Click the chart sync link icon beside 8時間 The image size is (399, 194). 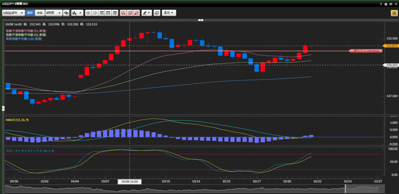click(66, 13)
